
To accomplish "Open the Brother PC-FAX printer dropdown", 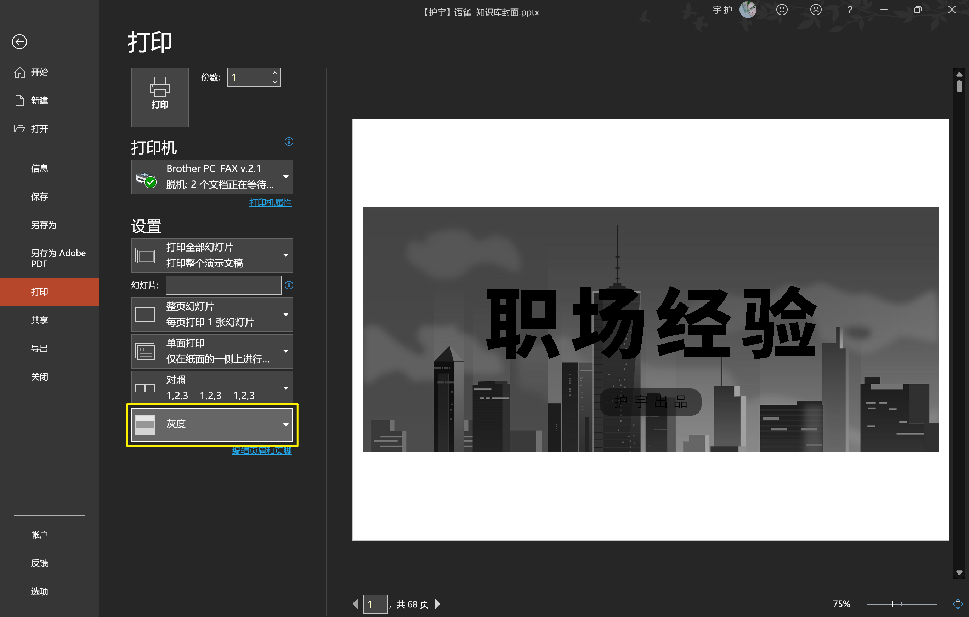I will [x=212, y=177].
